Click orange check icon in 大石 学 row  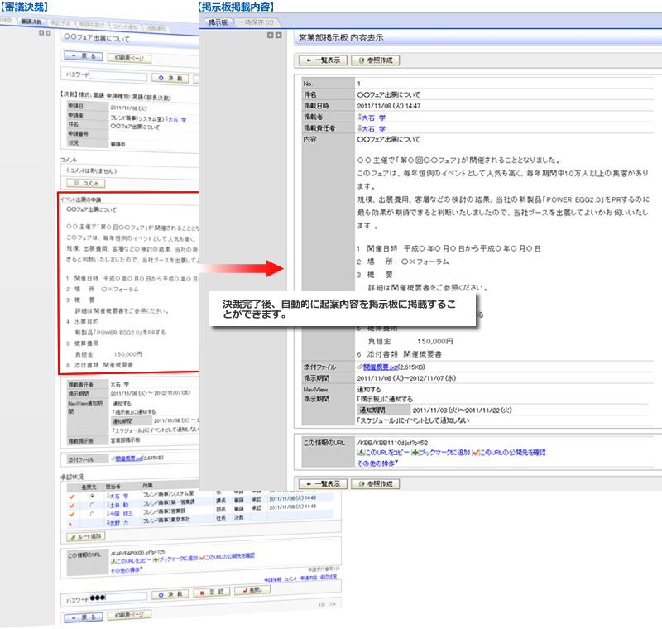71,497
